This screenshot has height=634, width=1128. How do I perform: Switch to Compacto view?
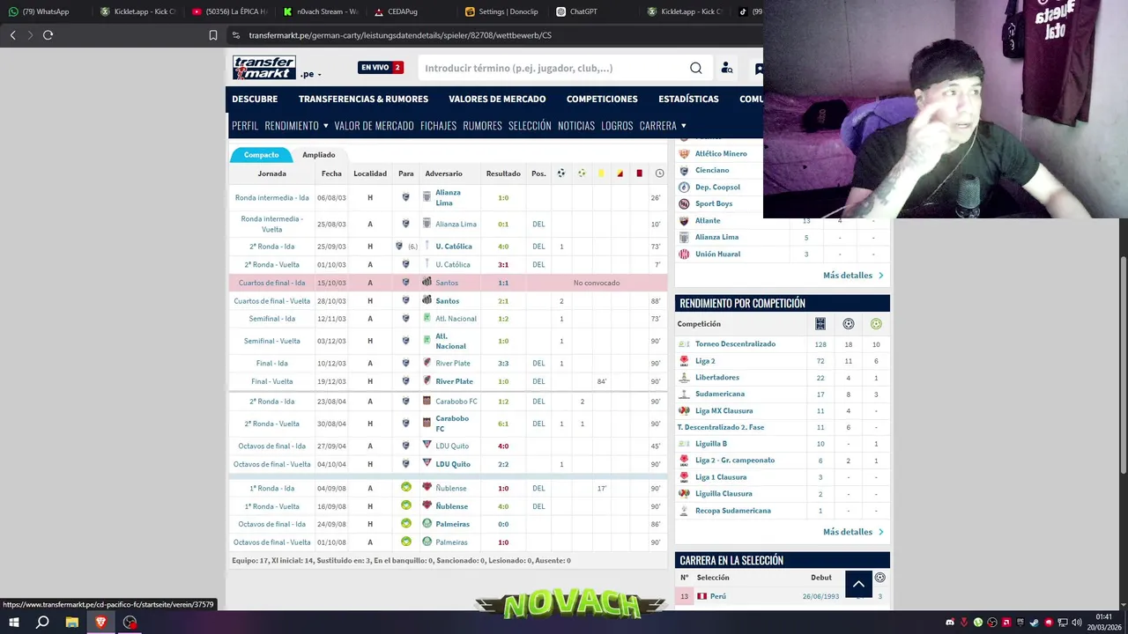click(x=261, y=155)
